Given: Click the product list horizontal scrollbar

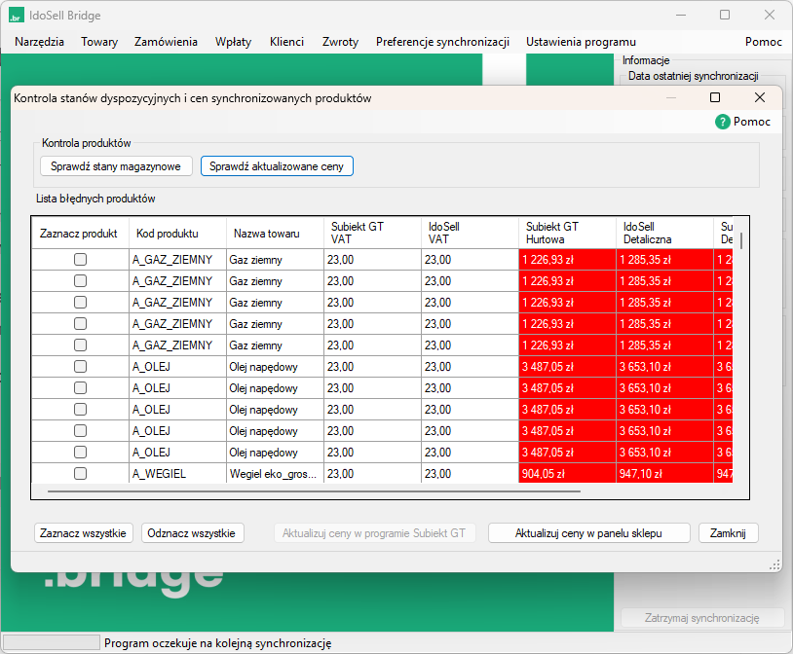Looking at the screenshot, I should [x=314, y=490].
